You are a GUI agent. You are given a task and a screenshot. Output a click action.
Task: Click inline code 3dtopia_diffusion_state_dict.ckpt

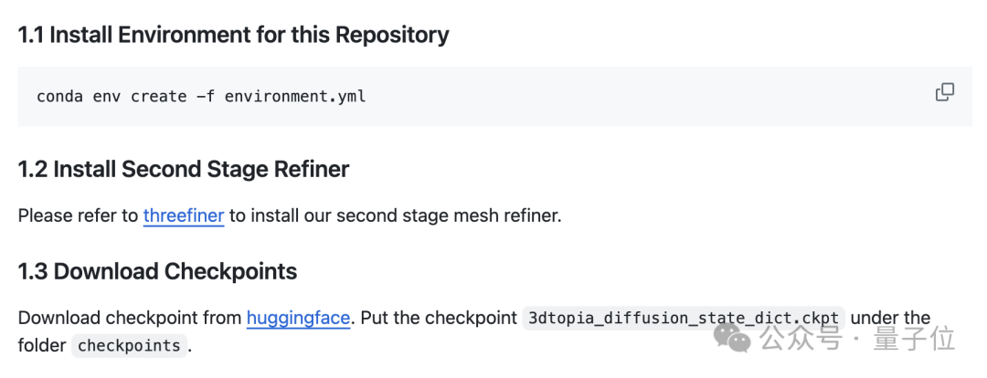684,319
